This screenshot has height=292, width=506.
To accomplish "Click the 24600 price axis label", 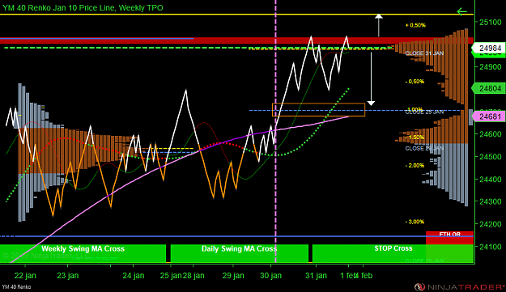I will point(490,134).
